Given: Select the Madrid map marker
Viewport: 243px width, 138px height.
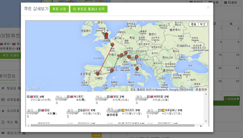Looking at the screenshot, I should click(x=98, y=74).
